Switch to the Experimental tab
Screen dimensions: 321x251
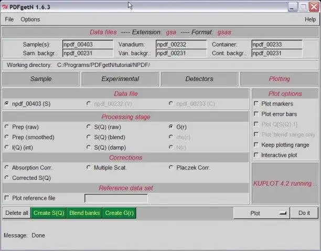pos(120,79)
